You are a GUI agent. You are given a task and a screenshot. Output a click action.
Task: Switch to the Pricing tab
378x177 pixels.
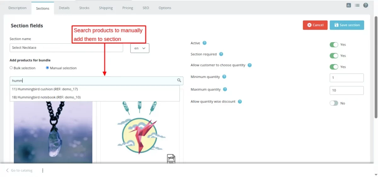tap(128, 8)
